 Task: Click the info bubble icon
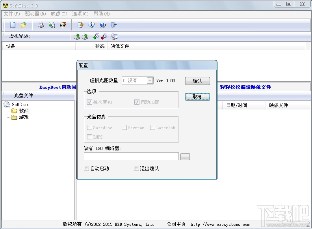coord(91,25)
